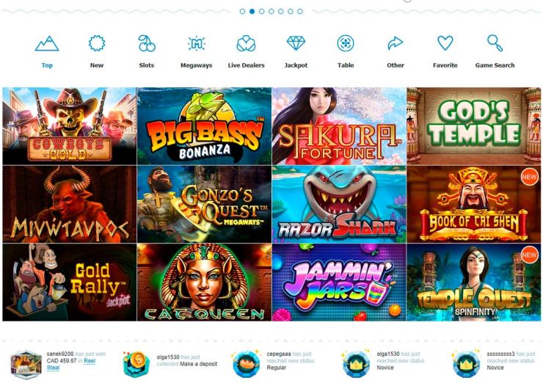Screen dimensions: 543x383
Task: Open the Slots cherry icon
Action: click(x=147, y=43)
